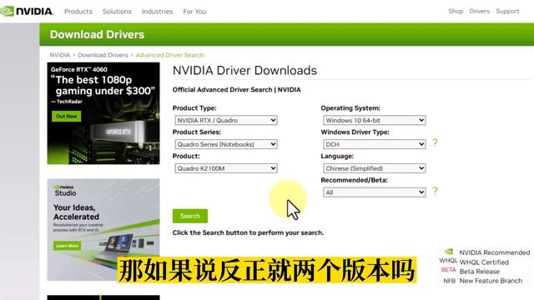Image resolution: width=534 pixels, height=300 pixels.
Task: Open the GeForce RTX 4060 banner ad
Action: coord(103,113)
